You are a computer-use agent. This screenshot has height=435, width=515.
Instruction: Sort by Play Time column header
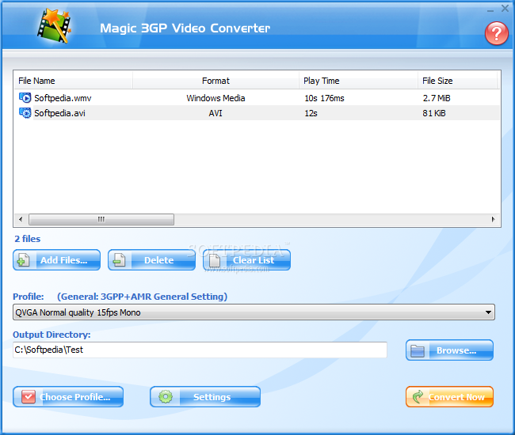[358, 81]
